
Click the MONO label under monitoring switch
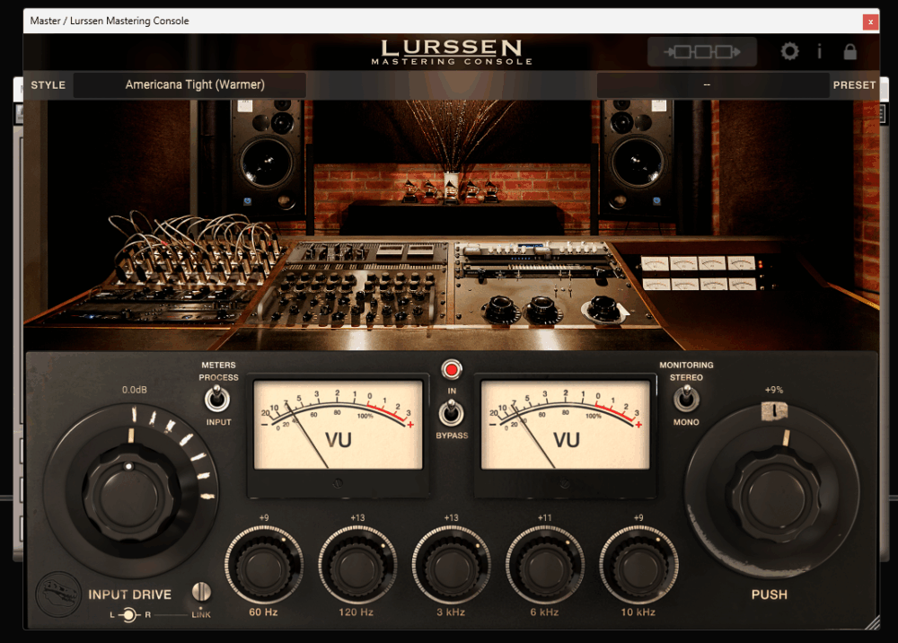pos(686,422)
